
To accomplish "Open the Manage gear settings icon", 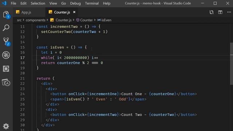I will coord(6,126).
